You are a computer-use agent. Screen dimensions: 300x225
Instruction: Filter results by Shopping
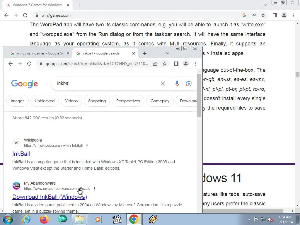[x=97, y=101]
